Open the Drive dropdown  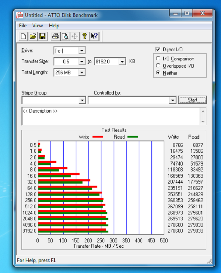82,50
